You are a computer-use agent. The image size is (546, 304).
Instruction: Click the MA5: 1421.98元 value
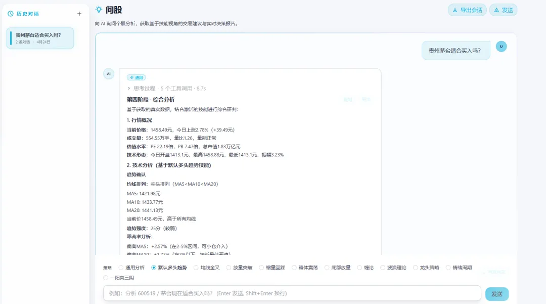click(144, 193)
